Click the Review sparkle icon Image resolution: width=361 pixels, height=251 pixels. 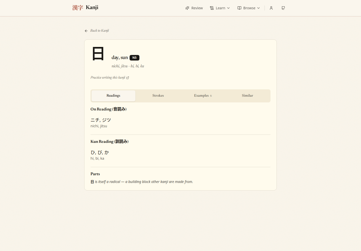coord(187,8)
